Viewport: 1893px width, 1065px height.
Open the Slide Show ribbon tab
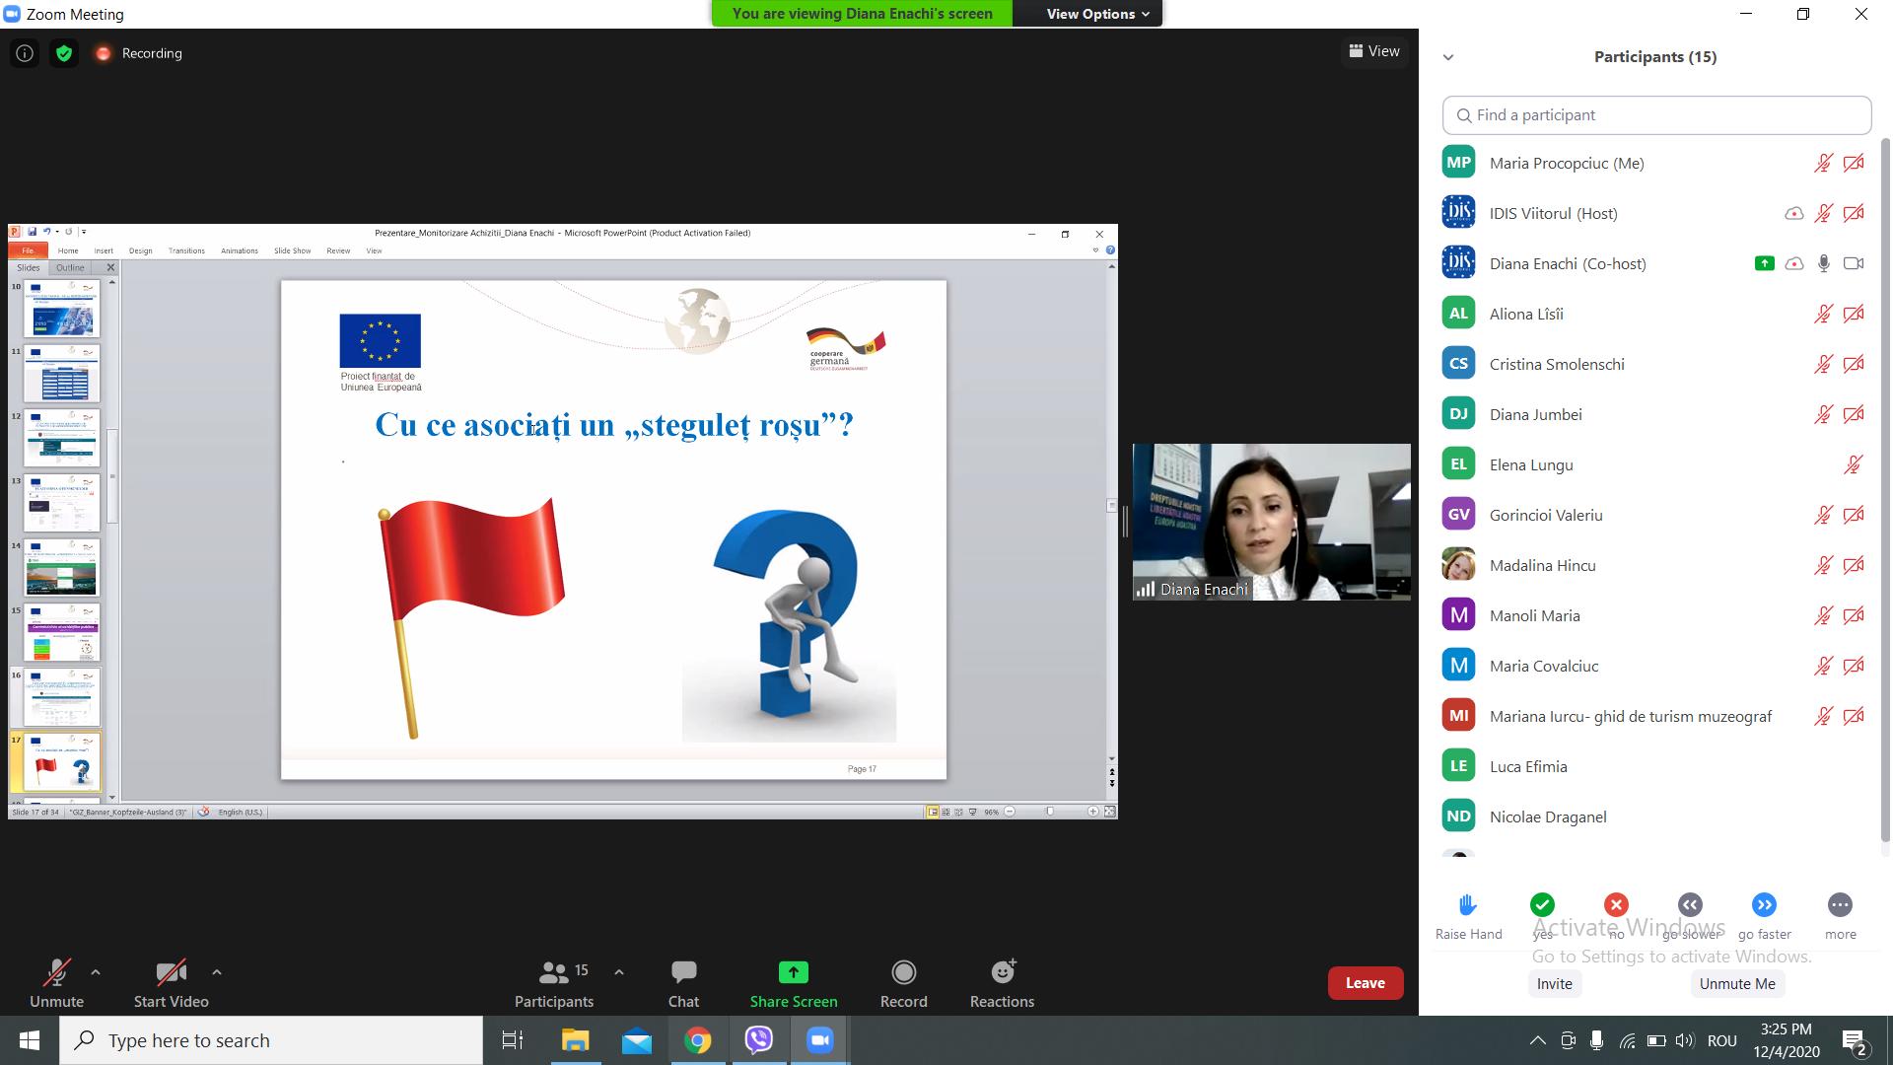tap(292, 251)
